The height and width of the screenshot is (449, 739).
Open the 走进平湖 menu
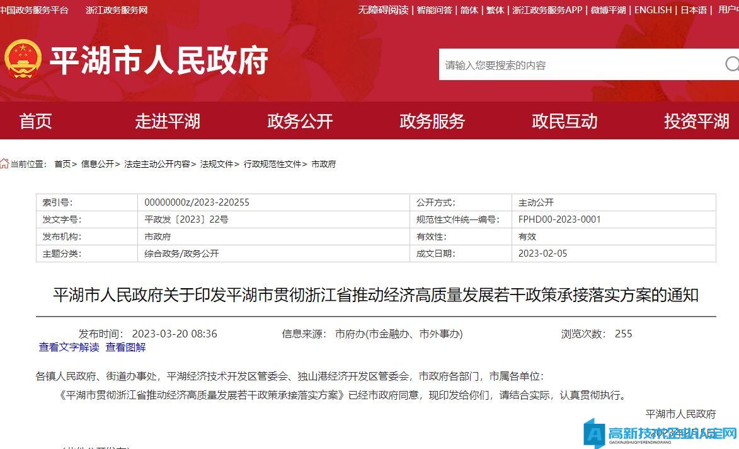coord(168,121)
